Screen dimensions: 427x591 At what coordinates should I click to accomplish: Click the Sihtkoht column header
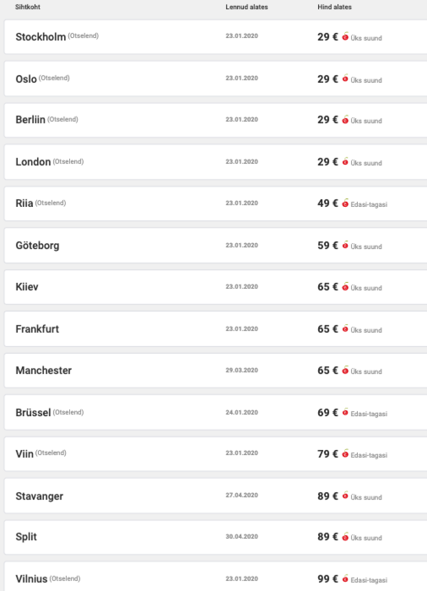(28, 7)
